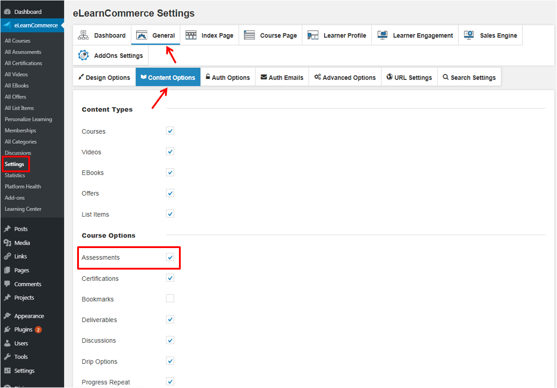Open the Auth Emails subtab
The height and width of the screenshot is (388, 557).
tap(282, 77)
